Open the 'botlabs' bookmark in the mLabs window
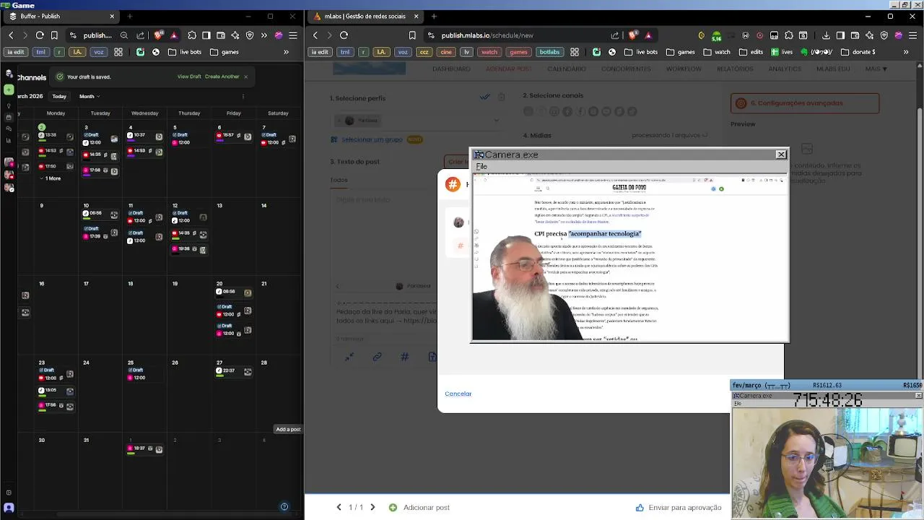Viewport: 924px width, 520px height. coord(549,52)
